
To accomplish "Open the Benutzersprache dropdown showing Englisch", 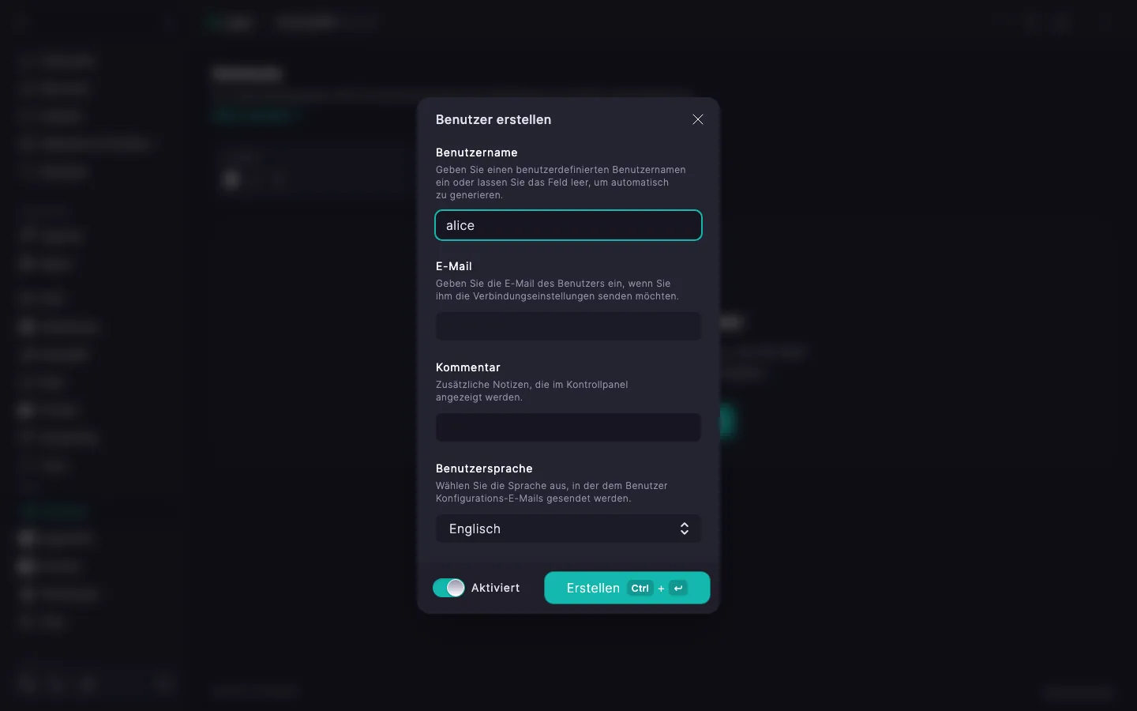I will tap(568, 529).
